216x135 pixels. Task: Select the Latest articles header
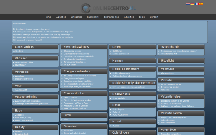click(x=35, y=47)
